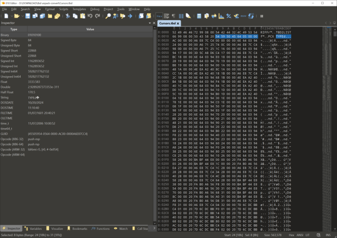Toggle the linefeeds toolbar icon
The height and width of the screenshot is (238, 337).
coord(166,16)
